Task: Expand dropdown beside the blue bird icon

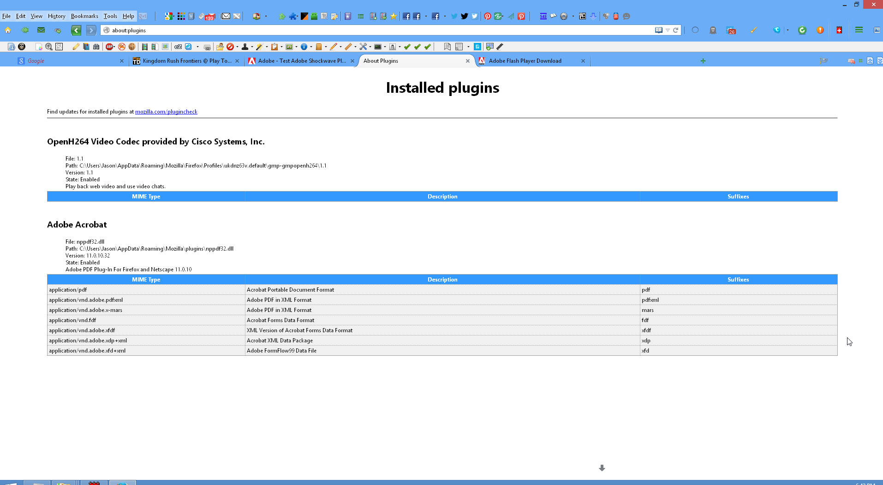Action: (x=788, y=30)
